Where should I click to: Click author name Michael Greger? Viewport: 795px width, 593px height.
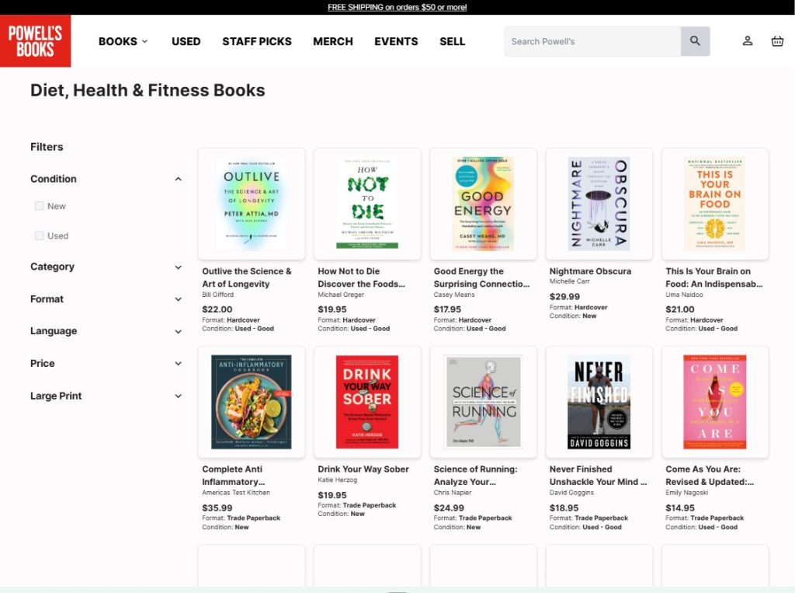coord(341,295)
